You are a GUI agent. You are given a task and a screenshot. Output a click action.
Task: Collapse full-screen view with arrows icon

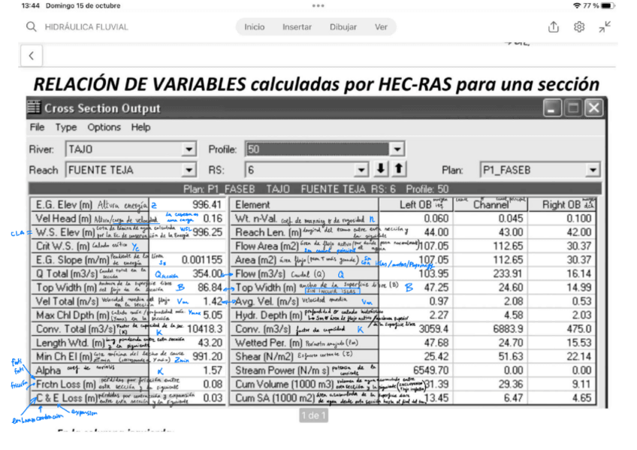point(605,27)
